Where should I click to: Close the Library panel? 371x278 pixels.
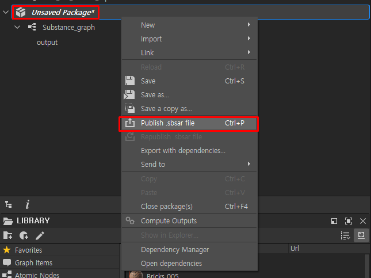(363, 221)
